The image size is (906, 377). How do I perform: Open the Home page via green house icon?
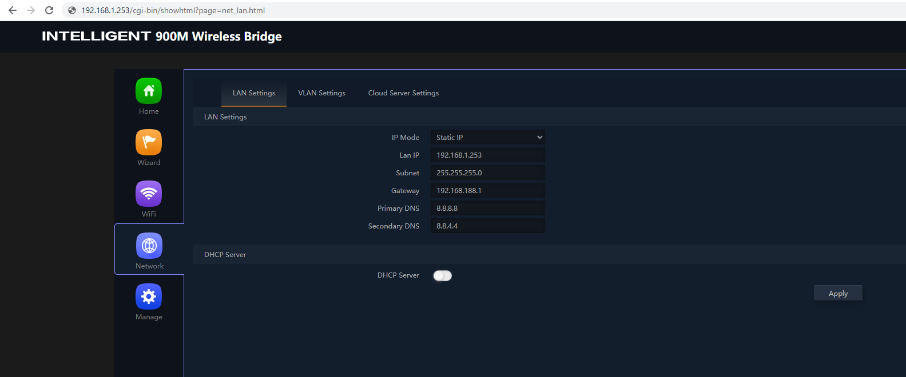pos(149,91)
